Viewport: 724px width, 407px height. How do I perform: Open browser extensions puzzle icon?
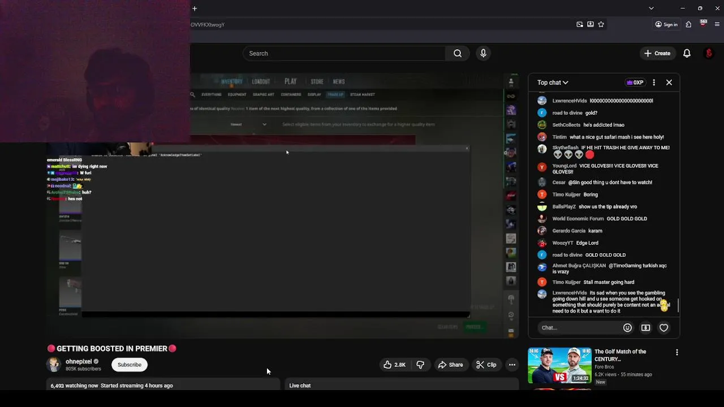click(x=688, y=24)
